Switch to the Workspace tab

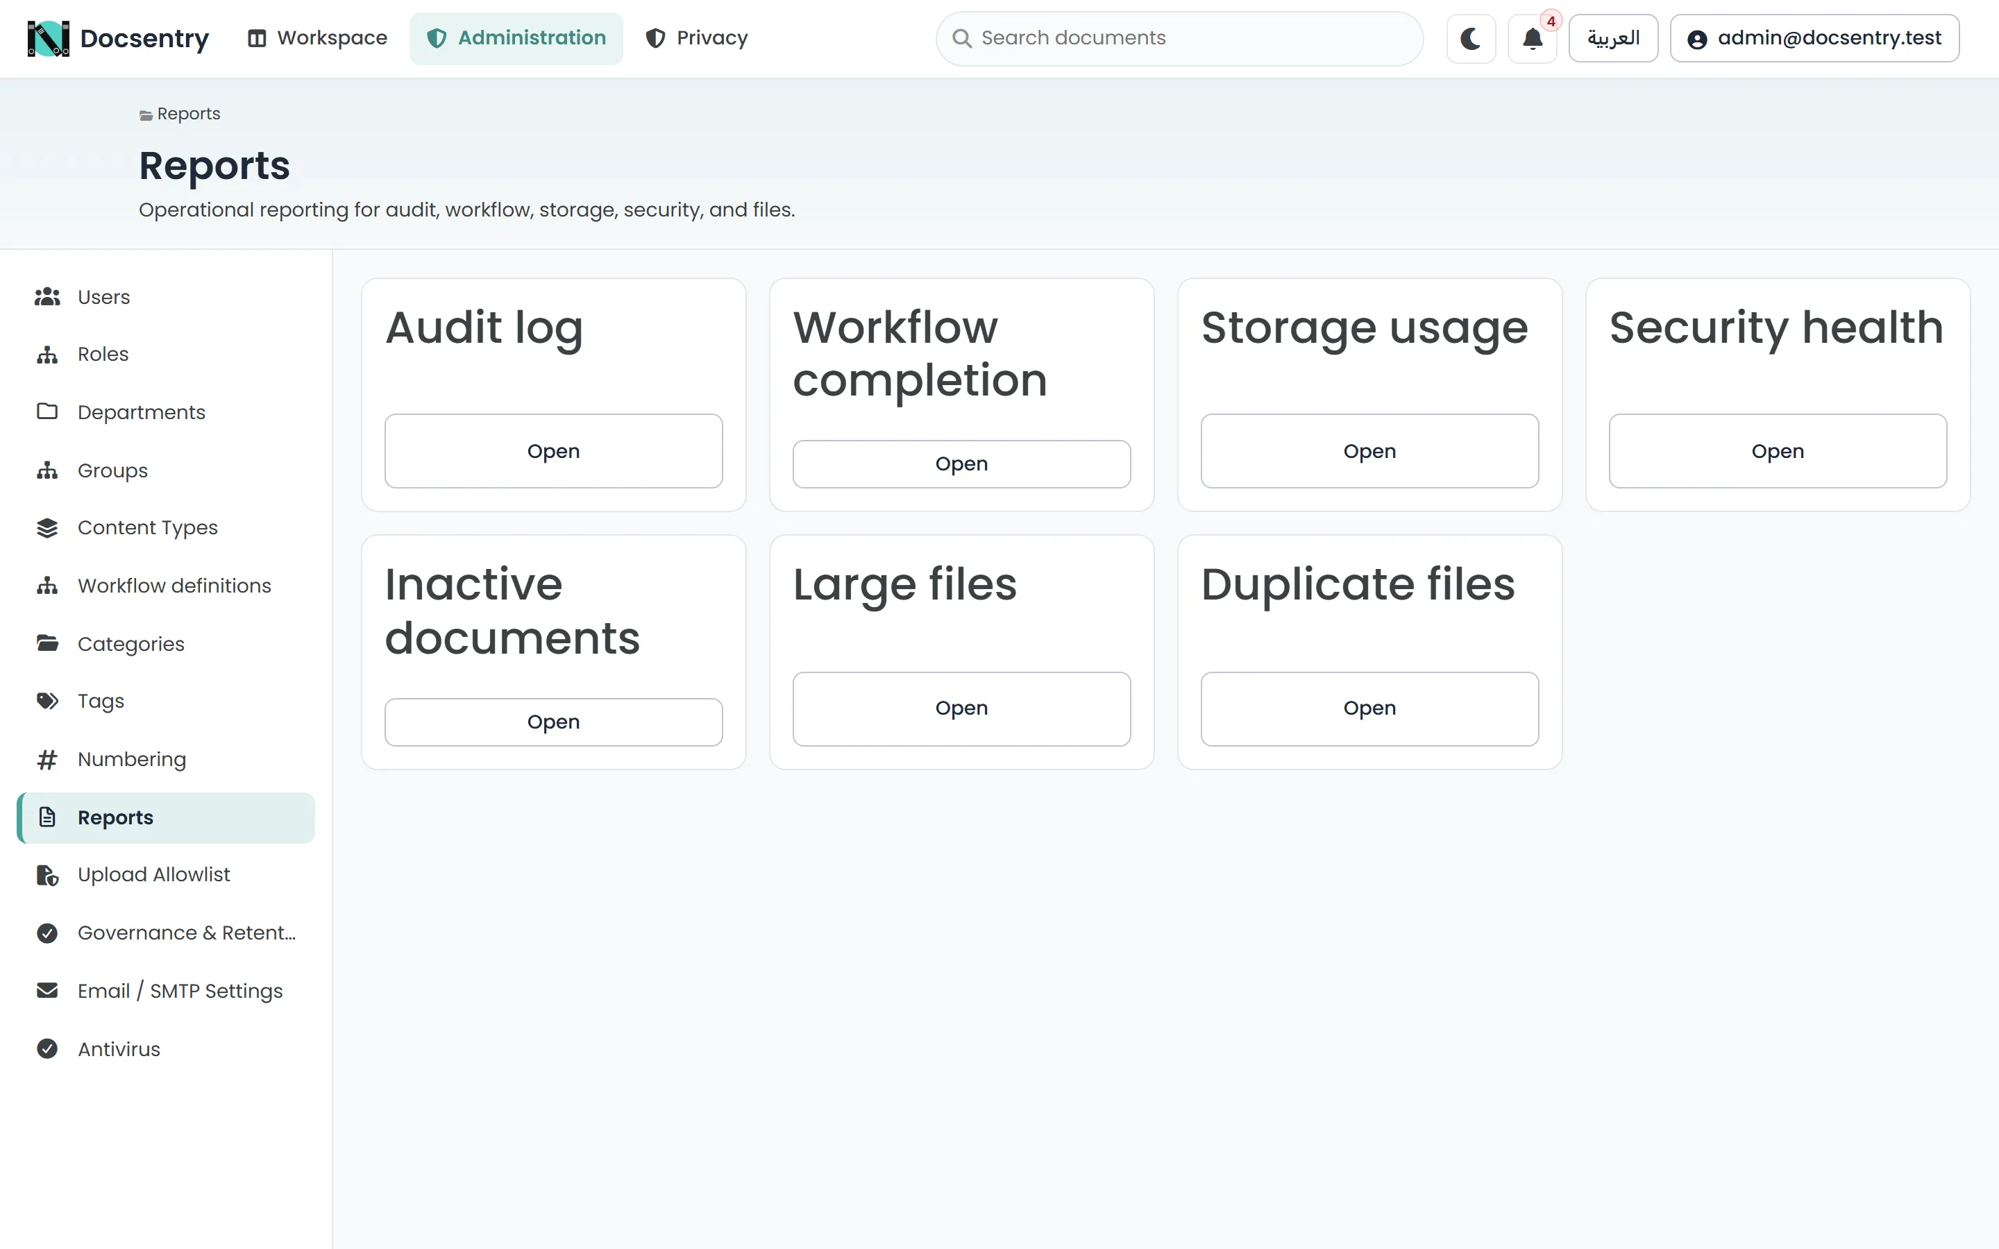click(318, 38)
